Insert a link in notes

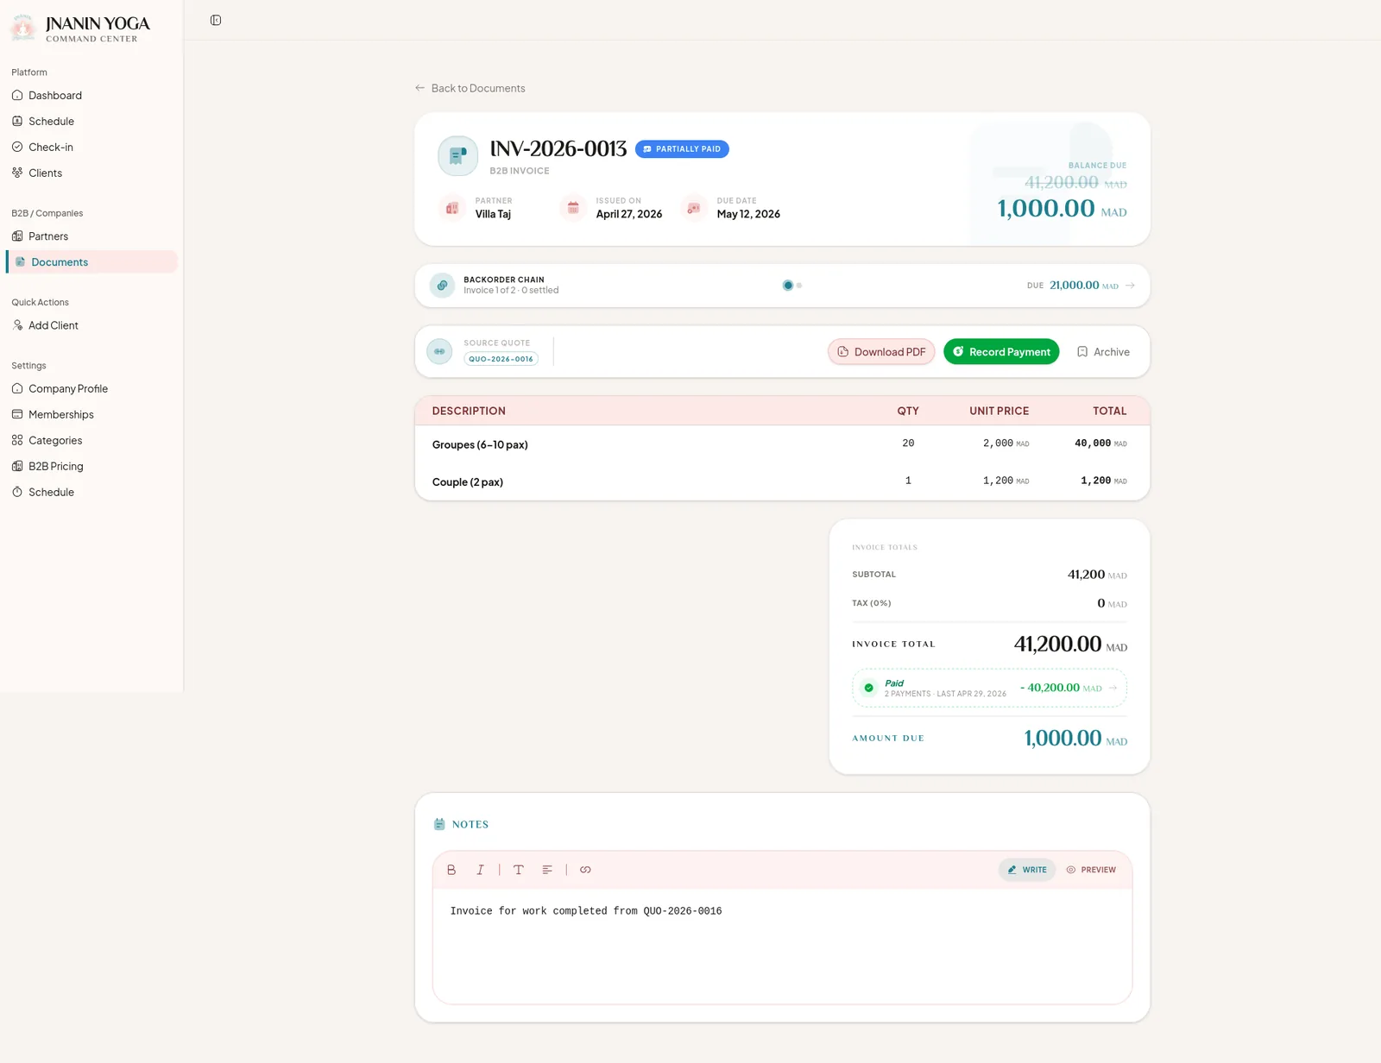point(585,870)
